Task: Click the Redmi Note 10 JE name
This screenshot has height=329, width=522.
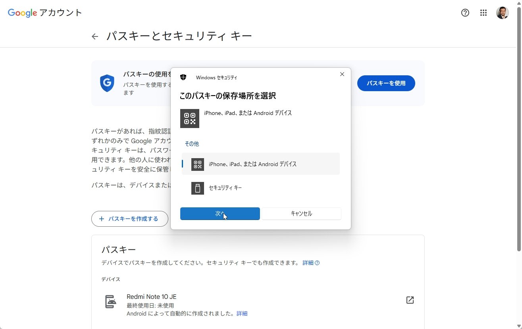Action: pyautogui.click(x=152, y=297)
